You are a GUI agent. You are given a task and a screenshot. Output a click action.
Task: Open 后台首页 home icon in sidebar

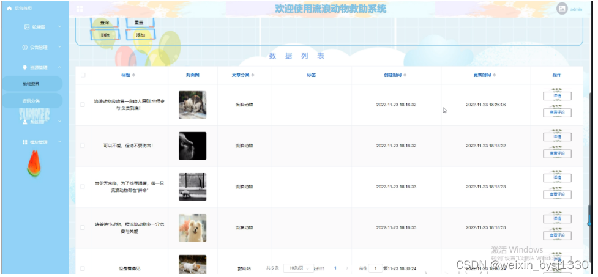click(10, 8)
